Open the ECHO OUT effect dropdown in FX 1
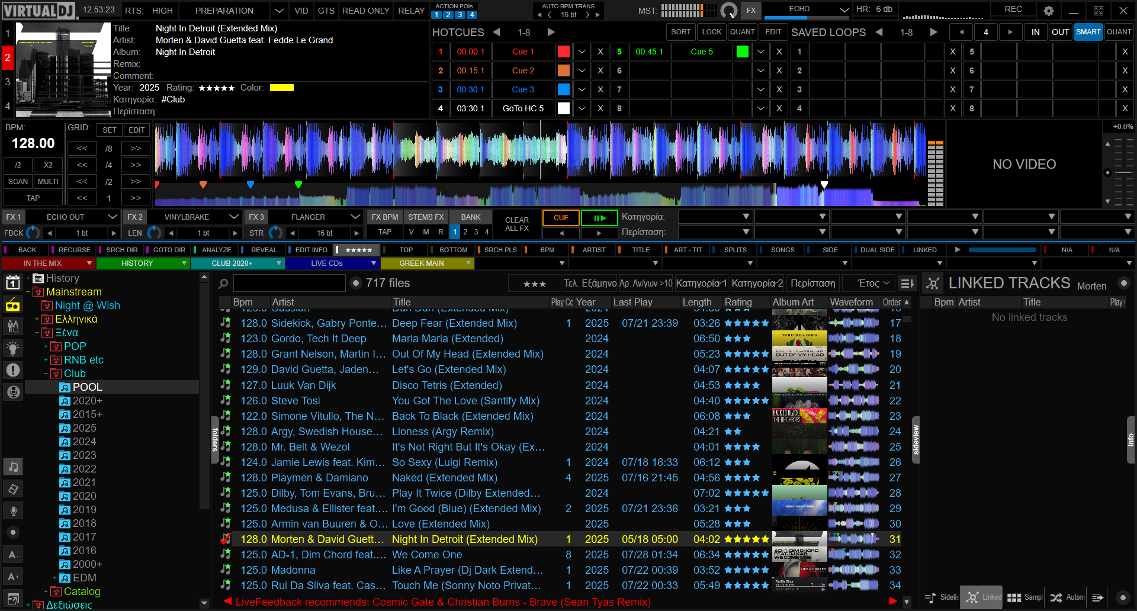Image resolution: width=1137 pixels, height=611 pixels. click(x=112, y=217)
